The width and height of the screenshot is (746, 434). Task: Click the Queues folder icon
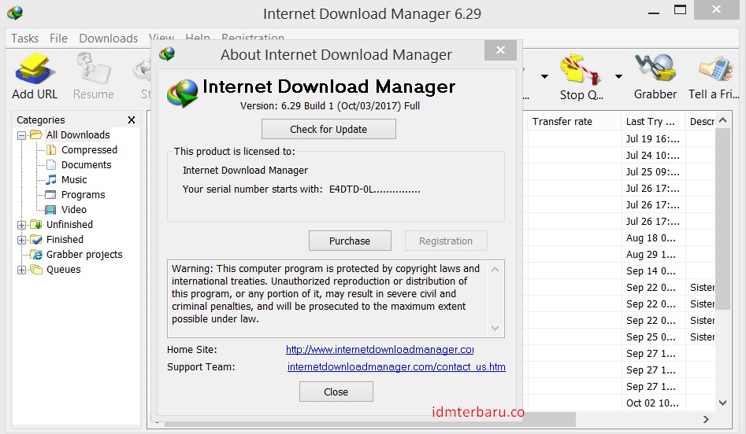[36, 269]
